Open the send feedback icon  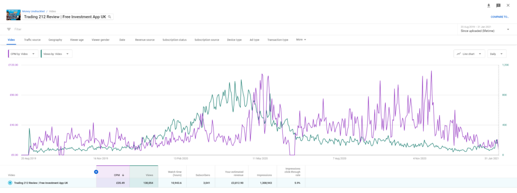498,5
